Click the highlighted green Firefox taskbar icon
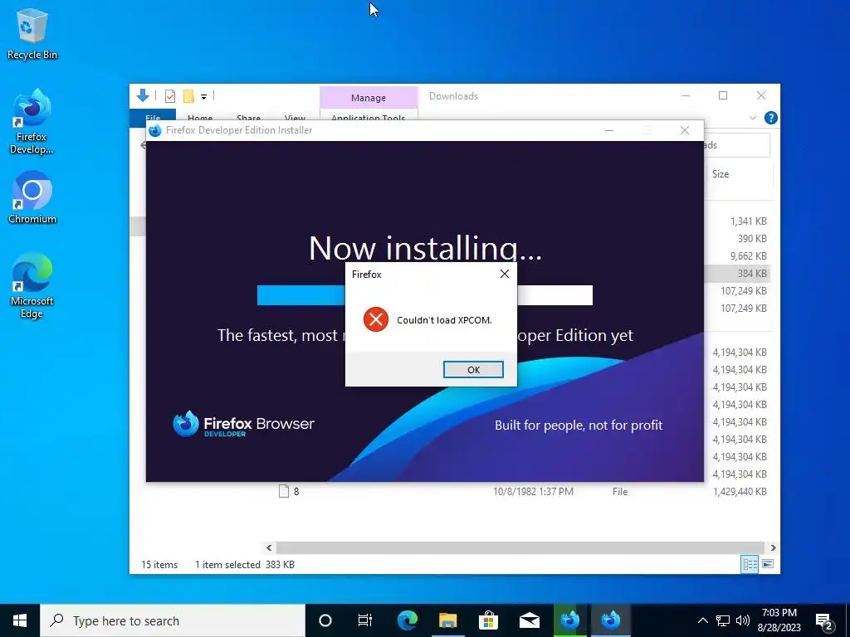Image resolution: width=850 pixels, height=637 pixels. [569, 620]
